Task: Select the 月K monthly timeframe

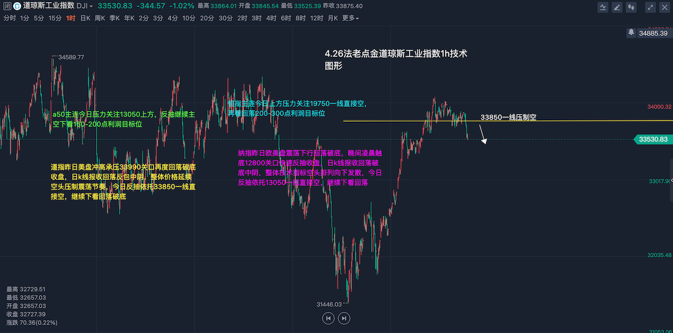Action: (333, 18)
